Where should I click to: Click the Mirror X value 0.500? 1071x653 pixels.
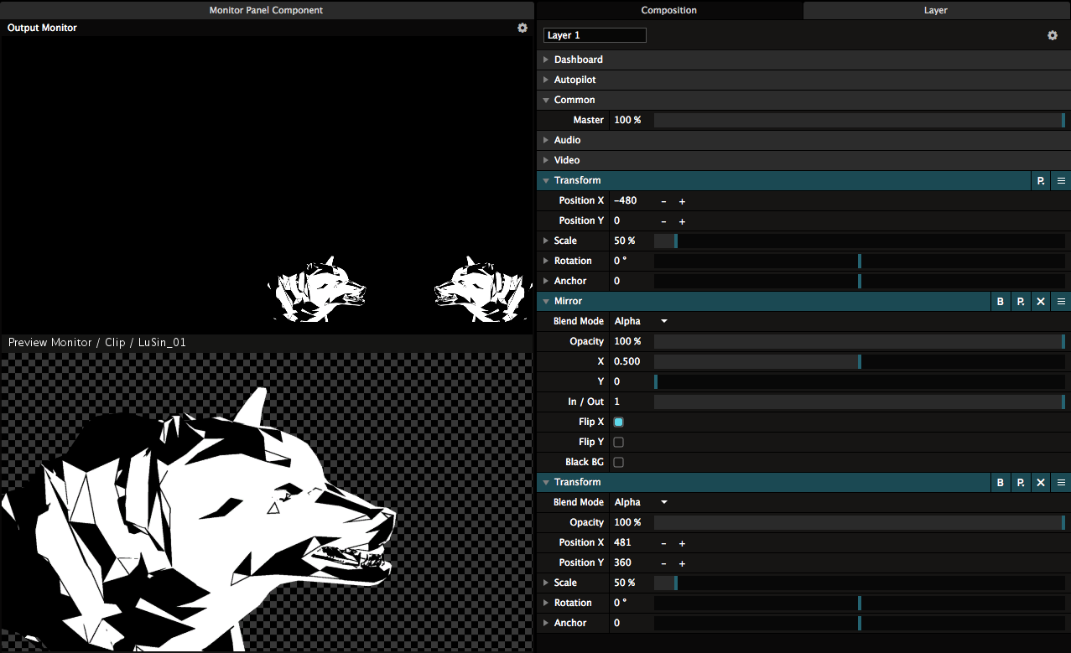627,361
